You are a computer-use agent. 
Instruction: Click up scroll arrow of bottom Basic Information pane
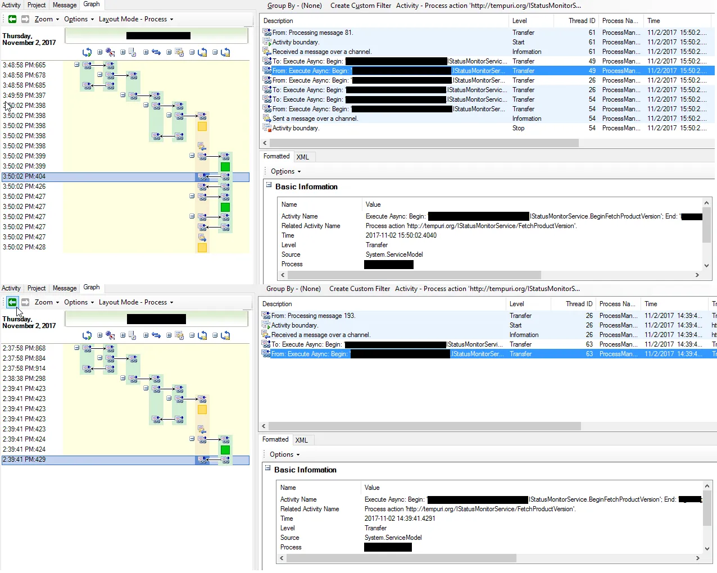point(706,485)
